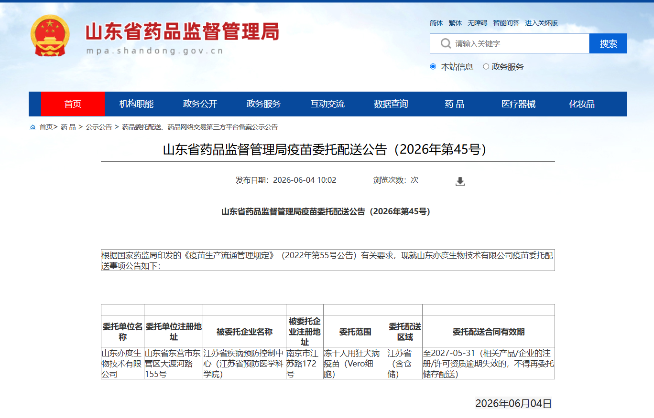Switch to 简体 language link

(x=436, y=23)
